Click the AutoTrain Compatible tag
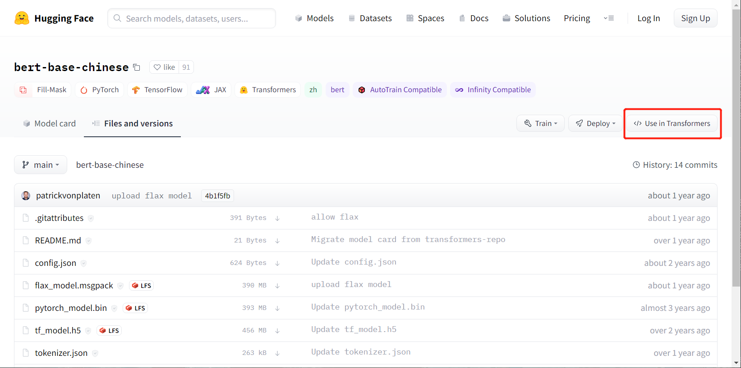Screen dimensions: 741x368 click(400, 90)
